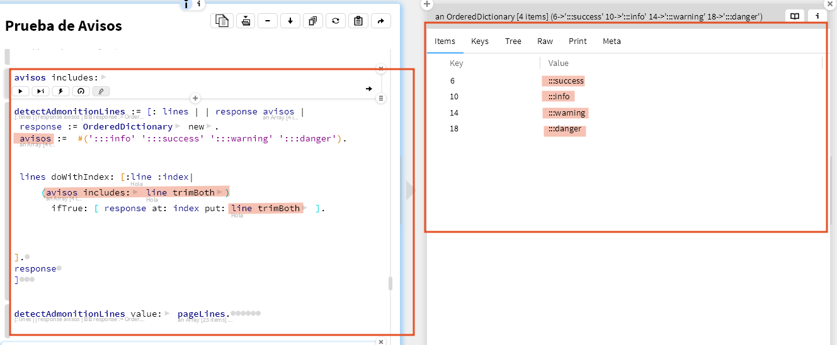
Task: Click the highlighted 'avisos' in the array assignment line
Action: coord(35,138)
